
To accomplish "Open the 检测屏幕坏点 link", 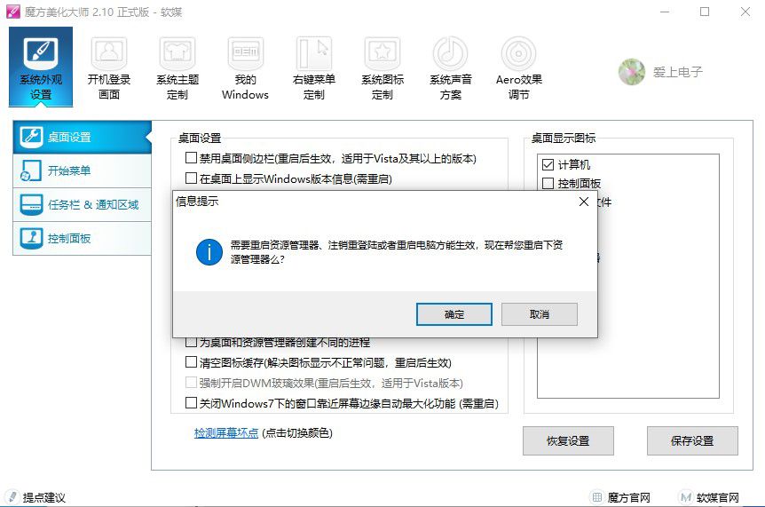I will 226,432.
